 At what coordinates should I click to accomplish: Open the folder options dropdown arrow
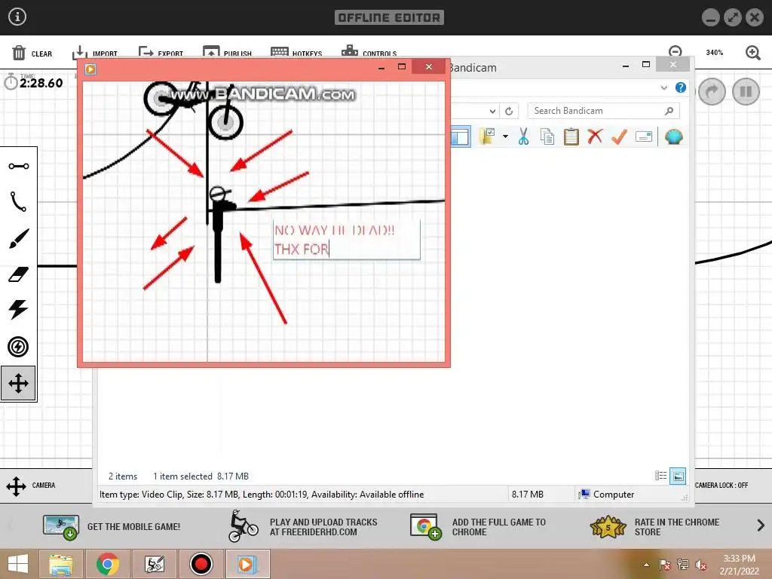(506, 136)
